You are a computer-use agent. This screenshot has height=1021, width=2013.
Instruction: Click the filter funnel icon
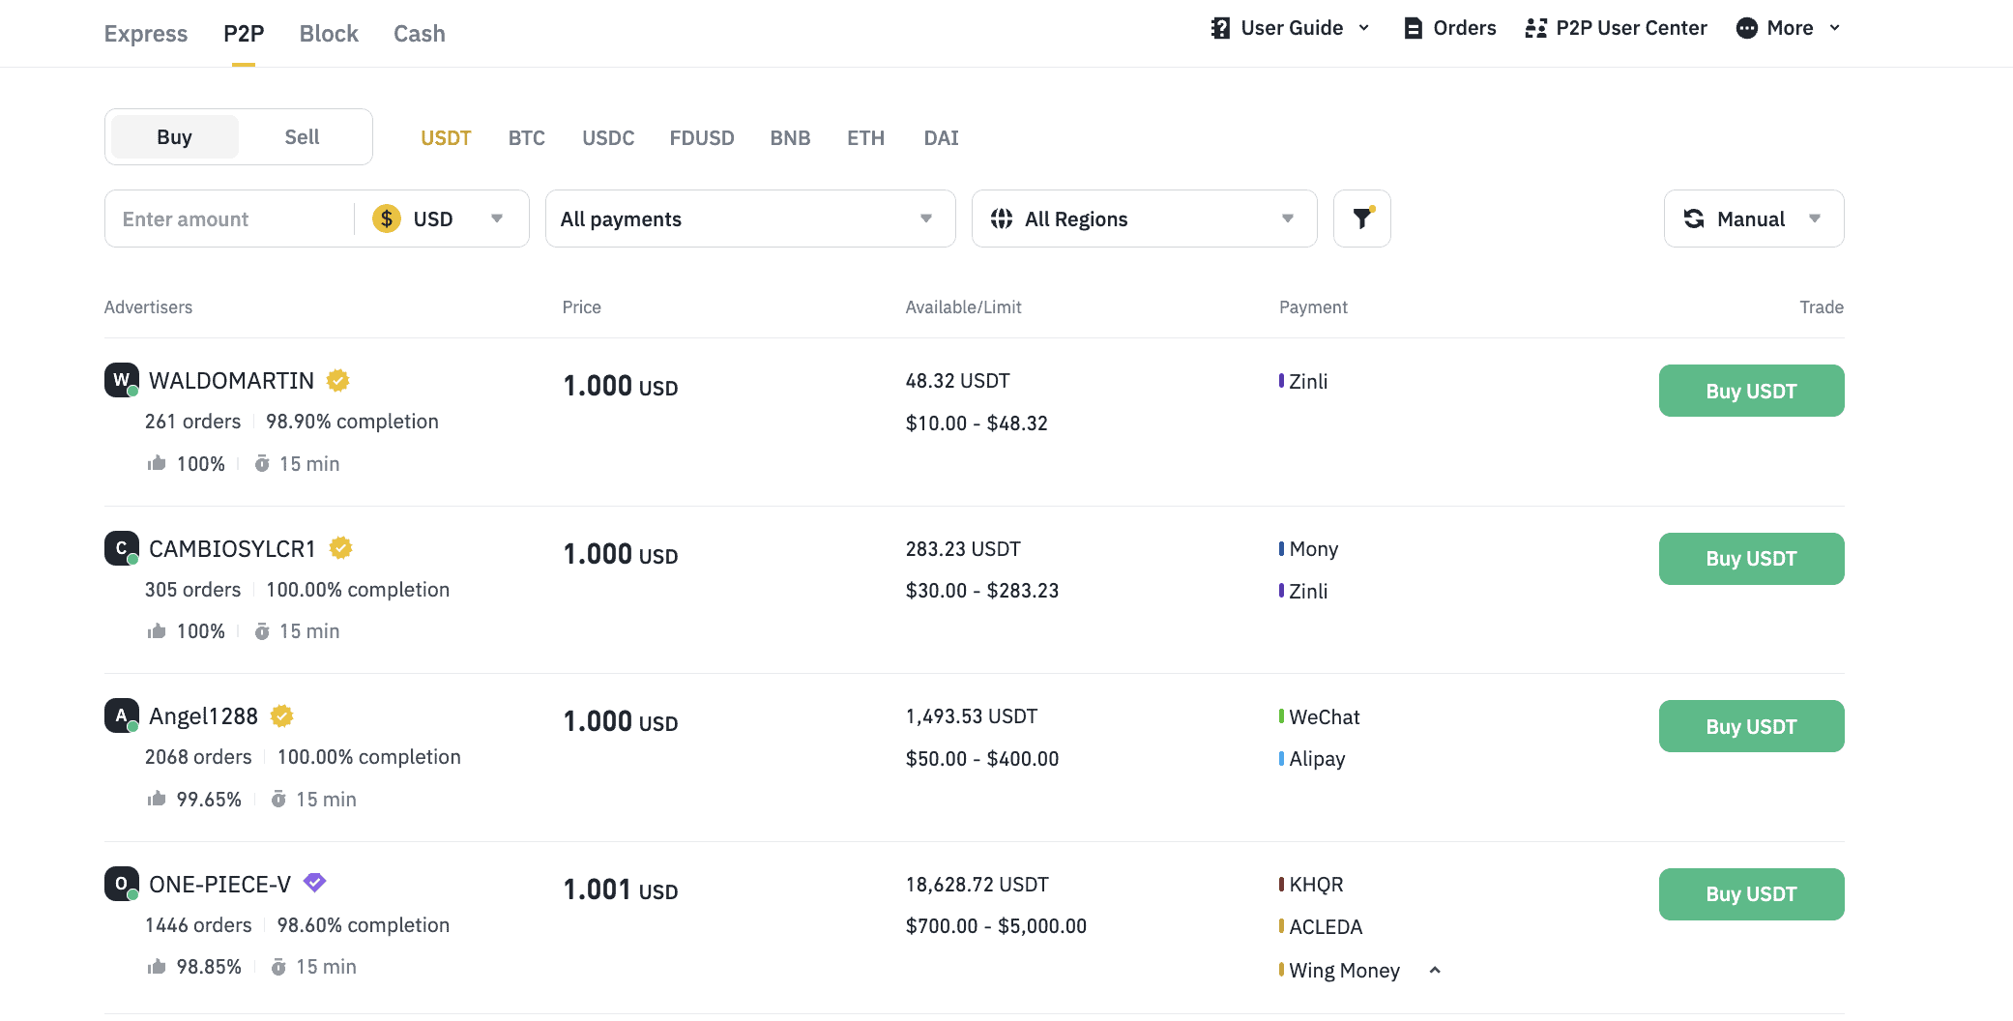click(x=1361, y=219)
